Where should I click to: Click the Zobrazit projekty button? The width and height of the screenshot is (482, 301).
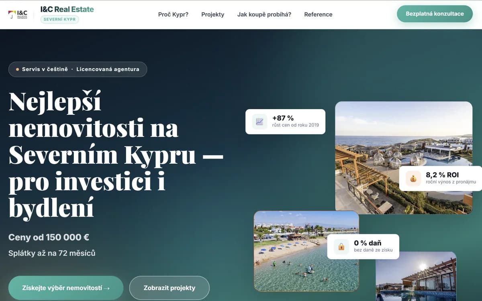pos(170,288)
